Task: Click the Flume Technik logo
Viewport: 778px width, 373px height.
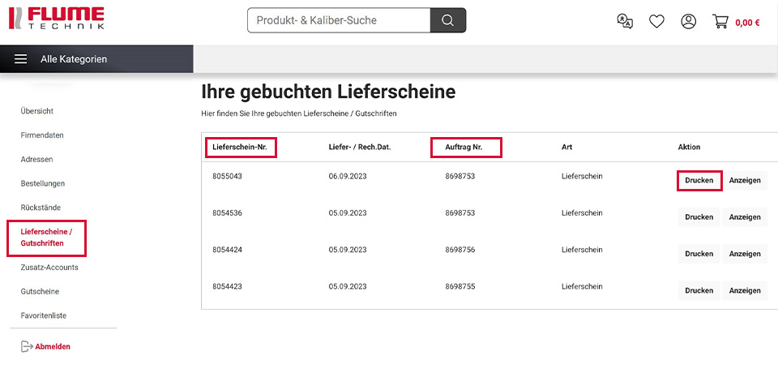Action: point(55,19)
